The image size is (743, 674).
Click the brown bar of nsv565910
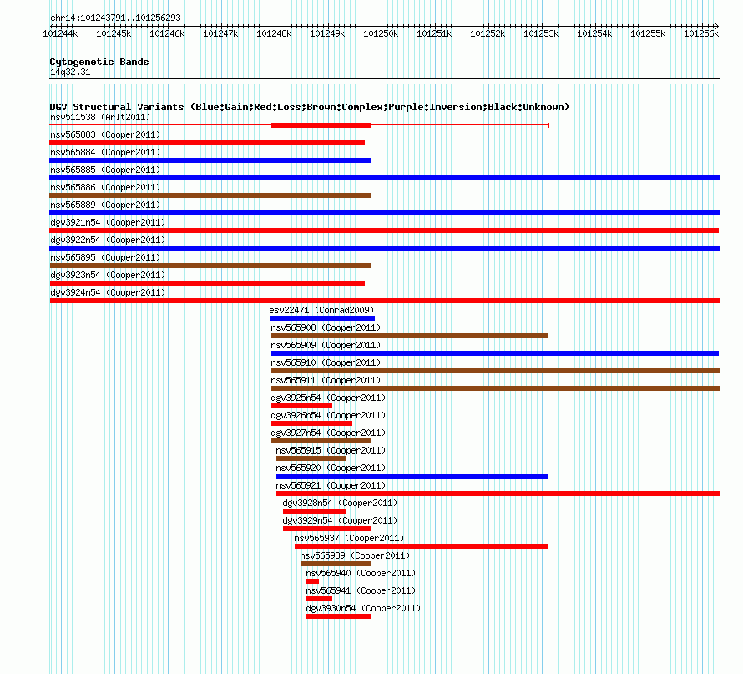[x=495, y=371]
